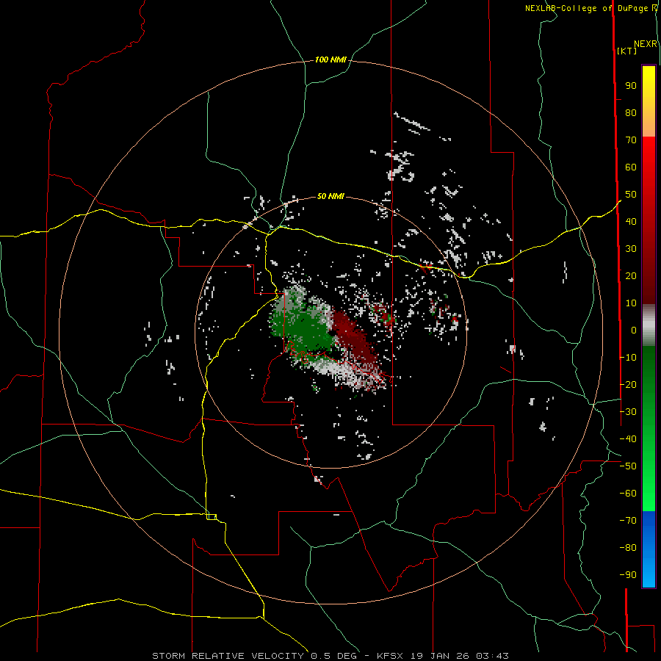Viewport: 661px width, 661px height.
Task: Click the "-80" scale label
Action: 628,548
